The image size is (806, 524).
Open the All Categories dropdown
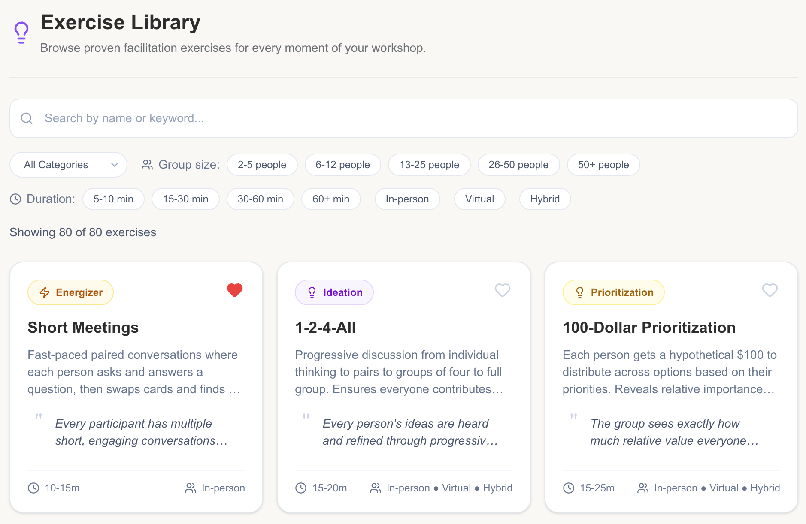68,164
